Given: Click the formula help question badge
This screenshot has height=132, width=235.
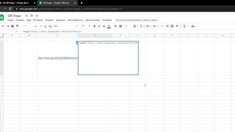Looking at the screenshot, I should pos(77,43).
